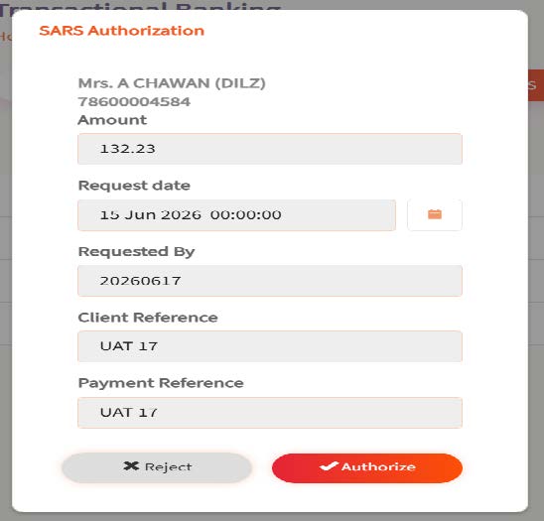Select the Request date field 15 Jun 2026
Viewport: 544px width, 521px height.
(x=236, y=215)
